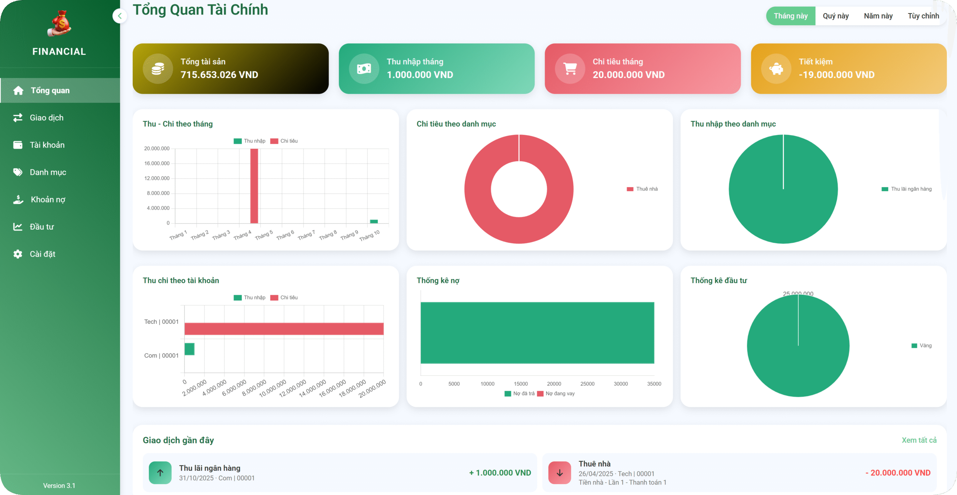Image resolution: width=957 pixels, height=495 pixels.
Task: Click the Tài khoản wallet icon
Action: [18, 145]
